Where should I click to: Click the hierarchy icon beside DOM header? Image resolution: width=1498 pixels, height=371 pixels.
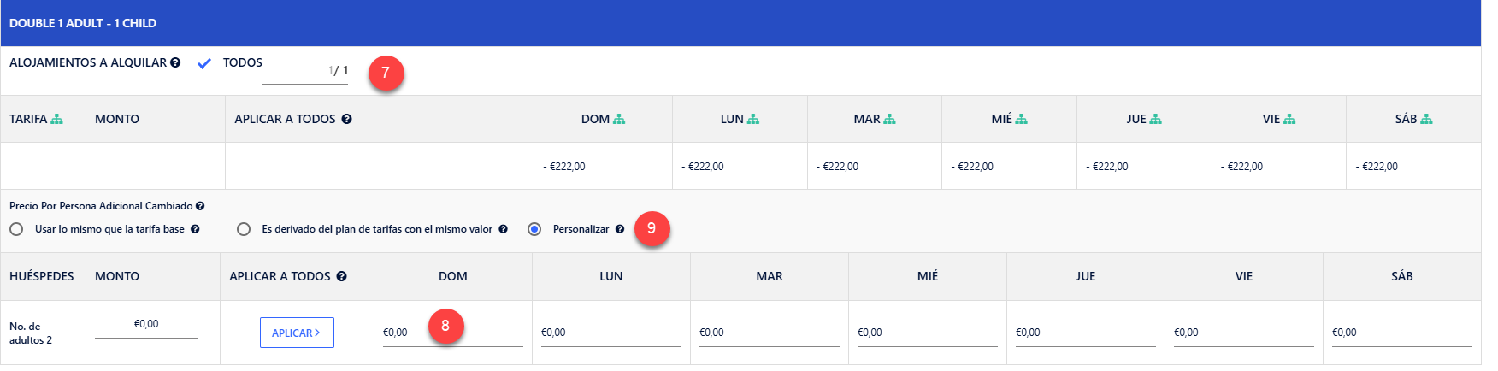619,119
